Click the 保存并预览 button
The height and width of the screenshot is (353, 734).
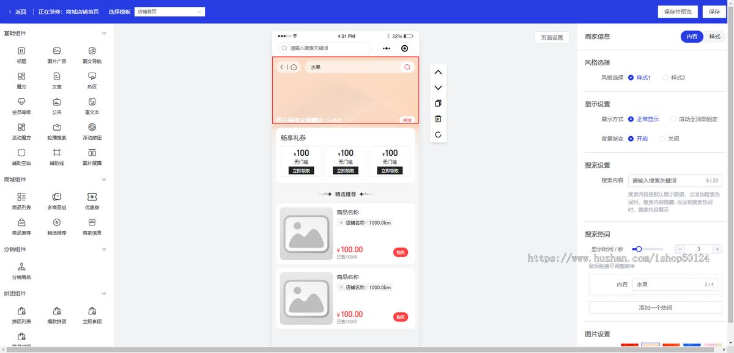677,12
